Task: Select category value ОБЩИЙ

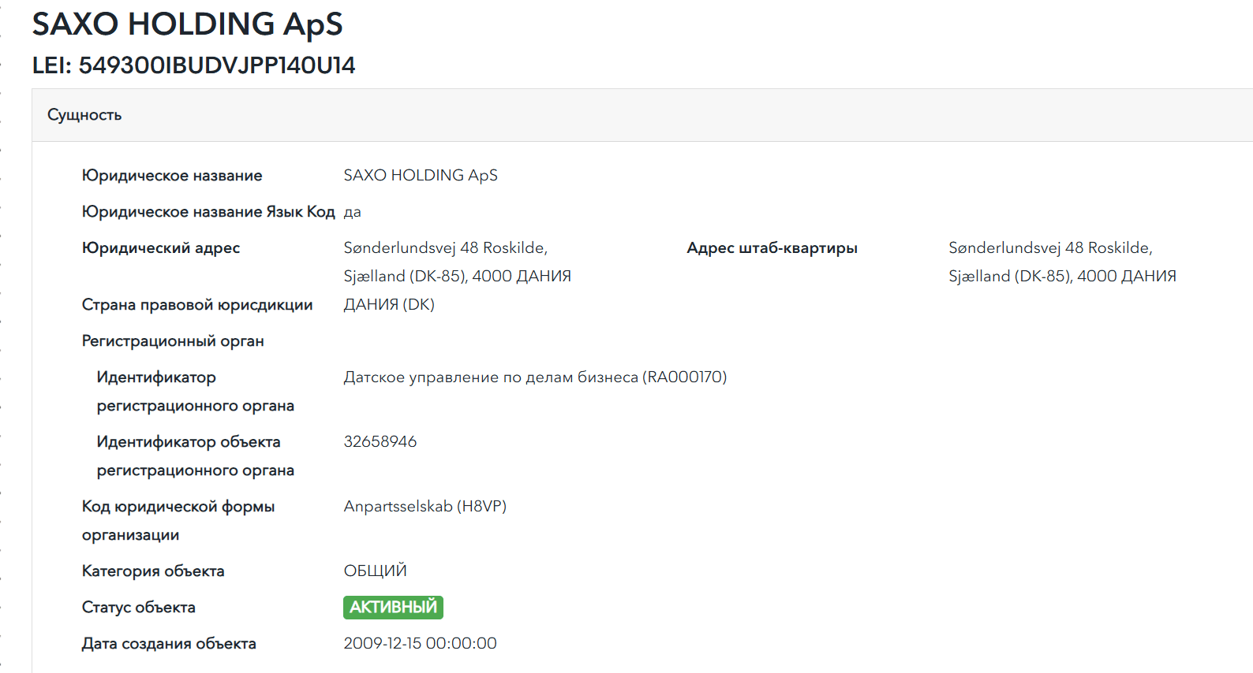Action: tap(375, 571)
